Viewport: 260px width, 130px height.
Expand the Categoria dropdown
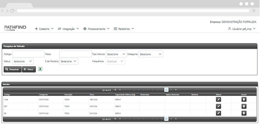(x=151, y=54)
